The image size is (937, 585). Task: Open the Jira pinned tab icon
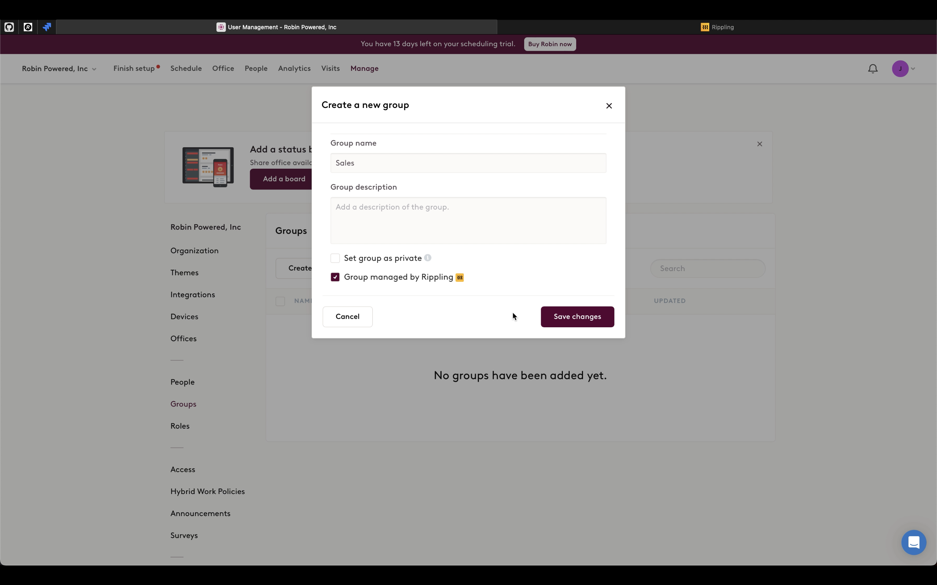coord(47,27)
